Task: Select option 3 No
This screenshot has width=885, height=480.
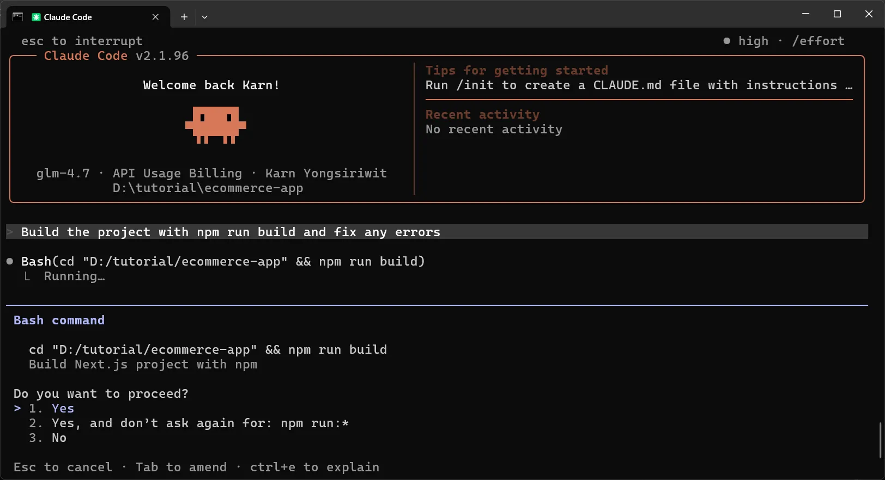Action: pyautogui.click(x=59, y=438)
